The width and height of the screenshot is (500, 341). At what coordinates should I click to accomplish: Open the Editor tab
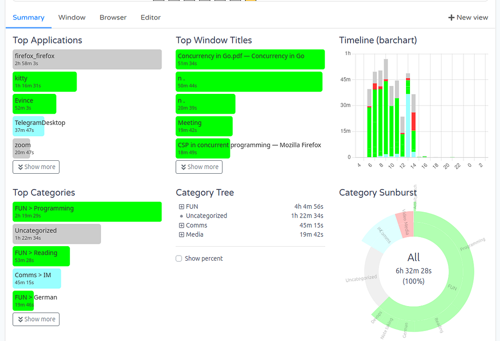click(150, 17)
